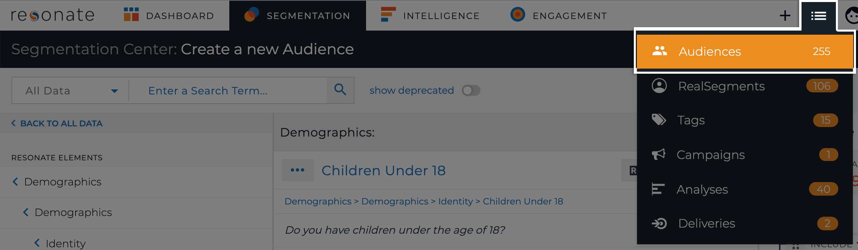This screenshot has width=858, height=250.
Task: Open the Engagement tab
Action: (559, 16)
